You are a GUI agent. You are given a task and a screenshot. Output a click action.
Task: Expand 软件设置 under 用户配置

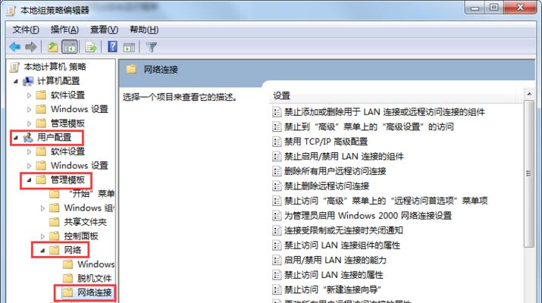coord(29,151)
